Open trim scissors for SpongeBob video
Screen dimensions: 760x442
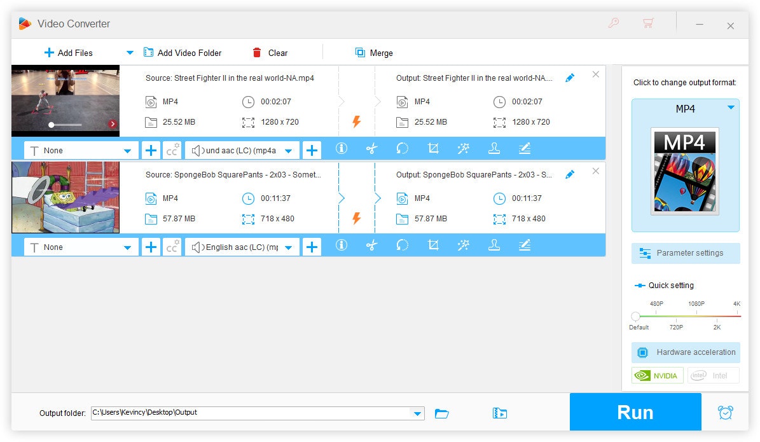372,245
